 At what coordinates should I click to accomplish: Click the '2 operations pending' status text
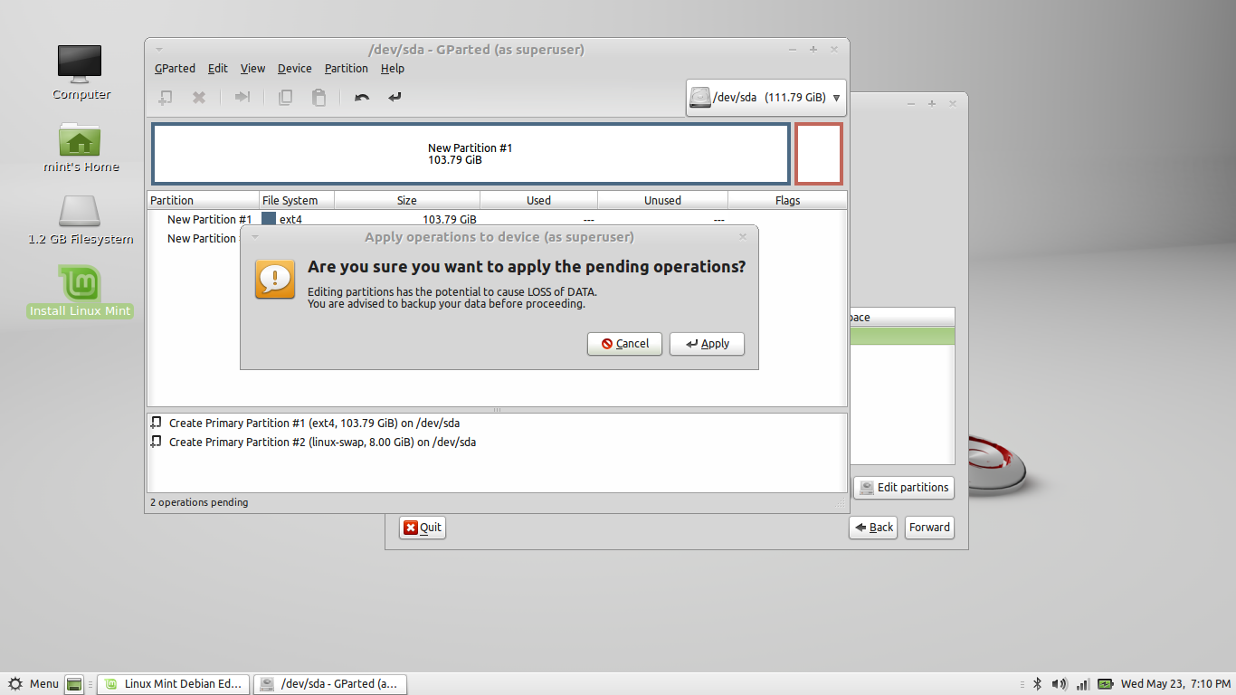click(x=199, y=502)
